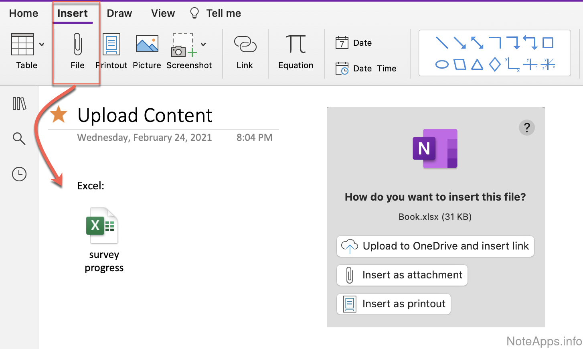Screen dimensions: 583x349
Task: Click the Tell me search field
Action: click(x=223, y=13)
